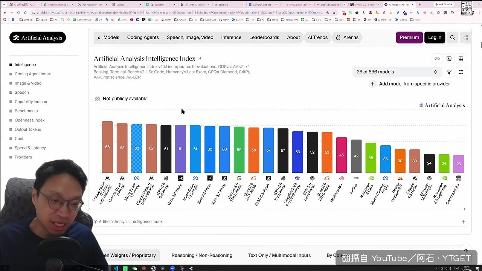Open the Models navigation menu
This screenshot has height=271, width=482.
[x=111, y=37]
